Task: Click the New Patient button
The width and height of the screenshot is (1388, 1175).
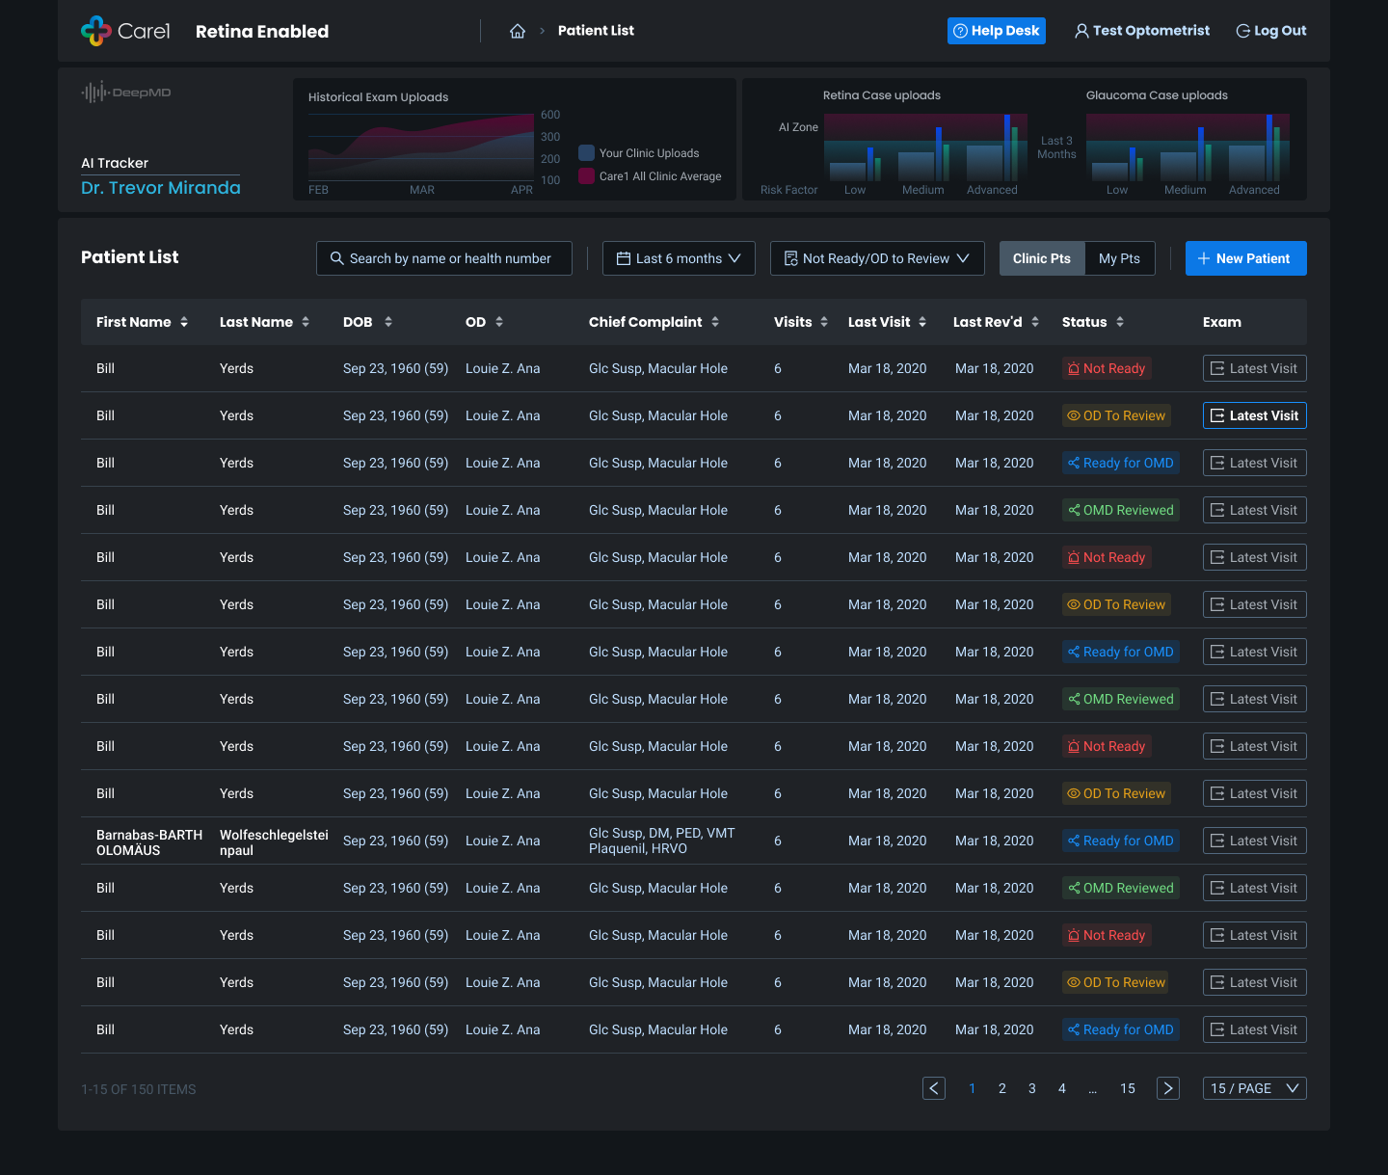Action: [x=1245, y=258]
